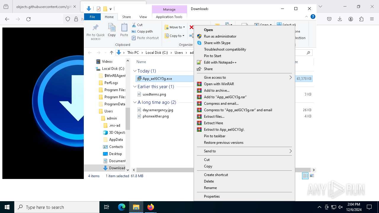Viewport: 379px width, 213px height.
Task: Choose Rename in context menu
Action: [x=210, y=188]
